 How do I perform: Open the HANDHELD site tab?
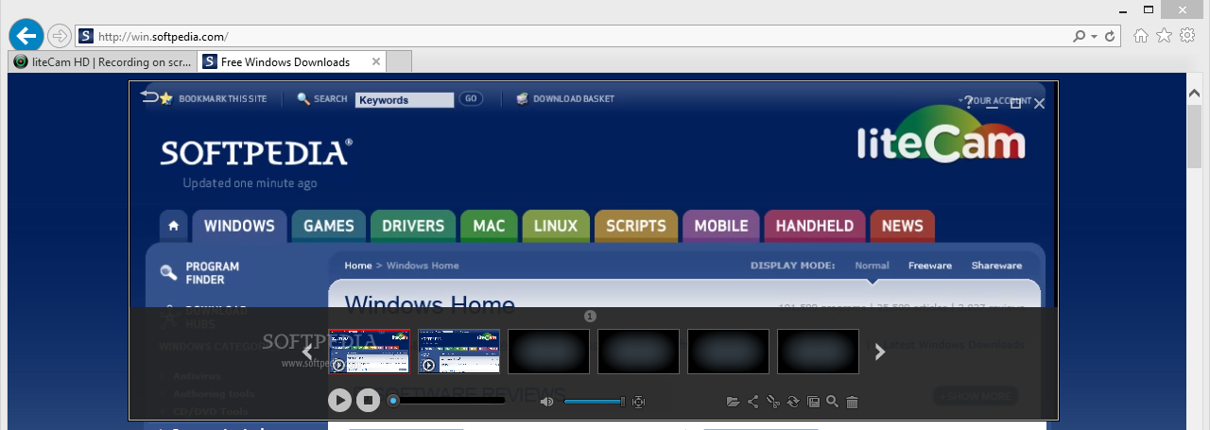click(x=815, y=226)
